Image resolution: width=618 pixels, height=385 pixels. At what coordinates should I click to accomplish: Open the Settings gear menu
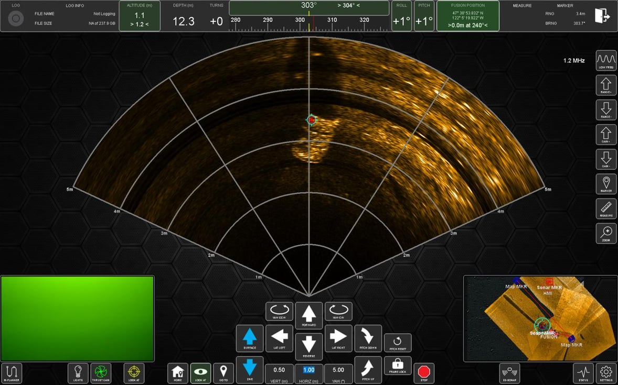606,373
